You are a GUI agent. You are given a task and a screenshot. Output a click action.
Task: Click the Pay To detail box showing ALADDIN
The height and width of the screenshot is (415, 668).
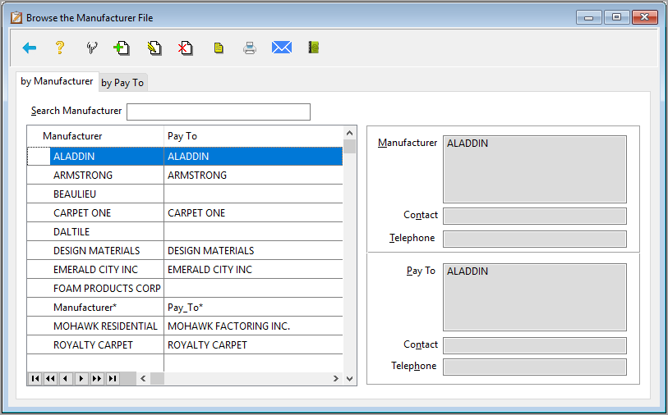click(535, 297)
